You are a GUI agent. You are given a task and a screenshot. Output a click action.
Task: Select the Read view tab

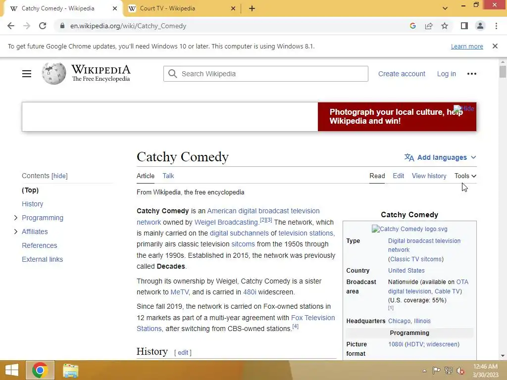377,176
